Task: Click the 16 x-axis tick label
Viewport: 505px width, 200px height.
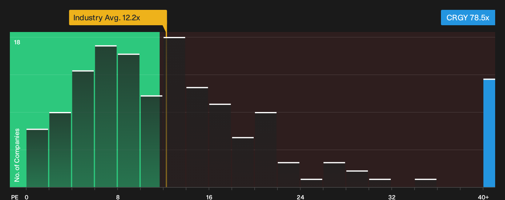Action: click(x=209, y=197)
